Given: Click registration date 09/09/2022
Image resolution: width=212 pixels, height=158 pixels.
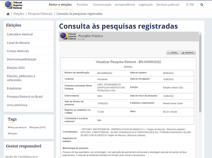Looking at the screenshot, I should pos(168,73).
